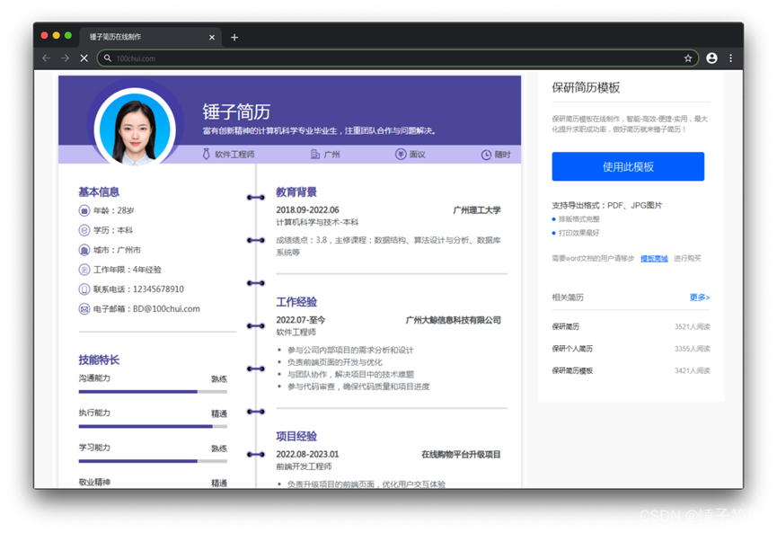777x533 pixels.
Task: Click the browser back arrow
Action: click(x=46, y=58)
